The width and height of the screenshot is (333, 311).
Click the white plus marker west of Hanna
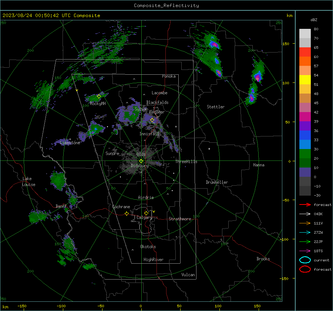[209, 149]
